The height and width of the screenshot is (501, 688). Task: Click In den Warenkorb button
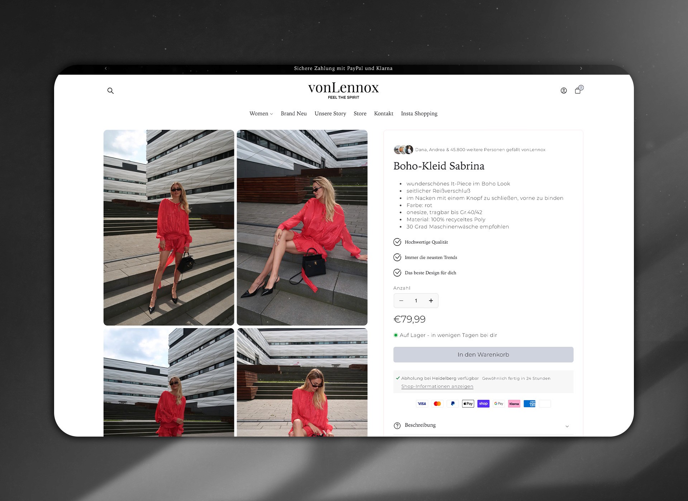483,355
